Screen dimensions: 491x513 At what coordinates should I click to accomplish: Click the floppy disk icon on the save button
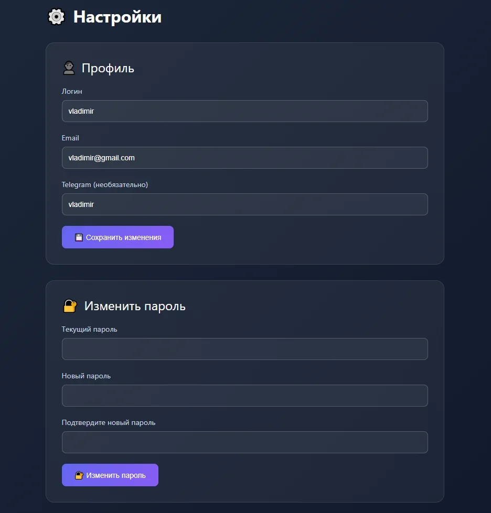(79, 237)
